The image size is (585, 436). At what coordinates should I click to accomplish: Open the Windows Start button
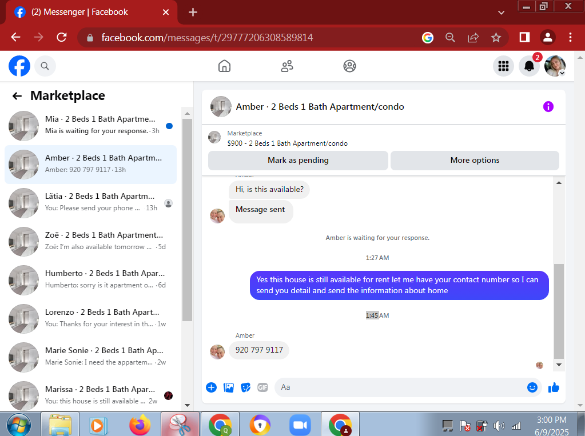(x=19, y=425)
